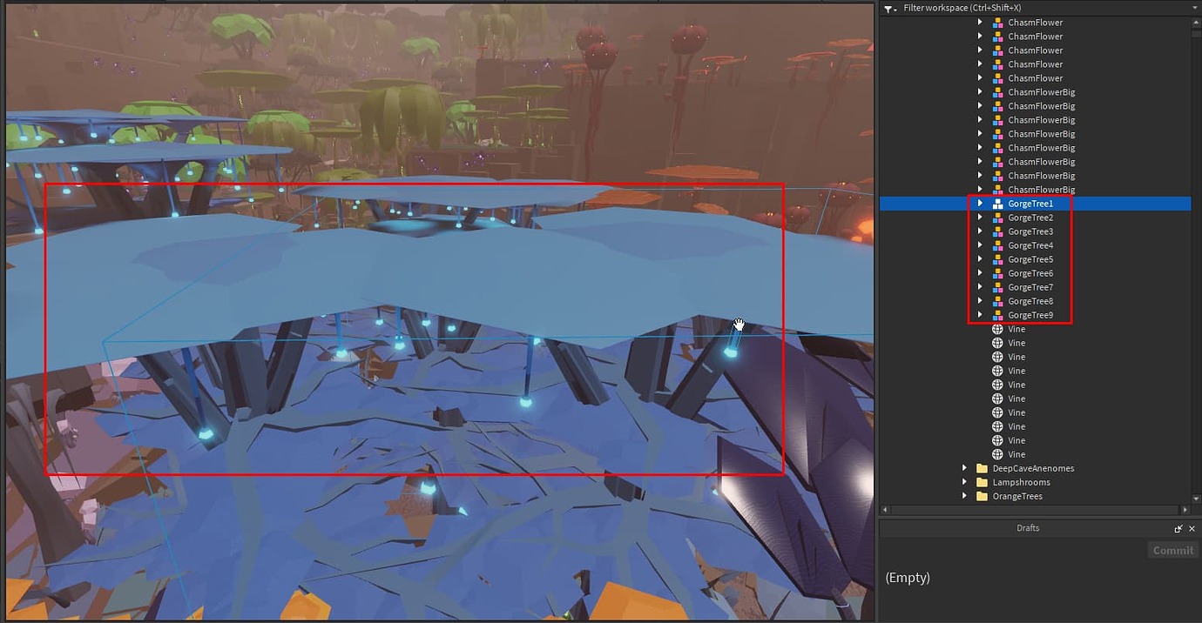The width and height of the screenshot is (1202, 623).
Task: Open the funnel filter options icon
Action: (889, 8)
